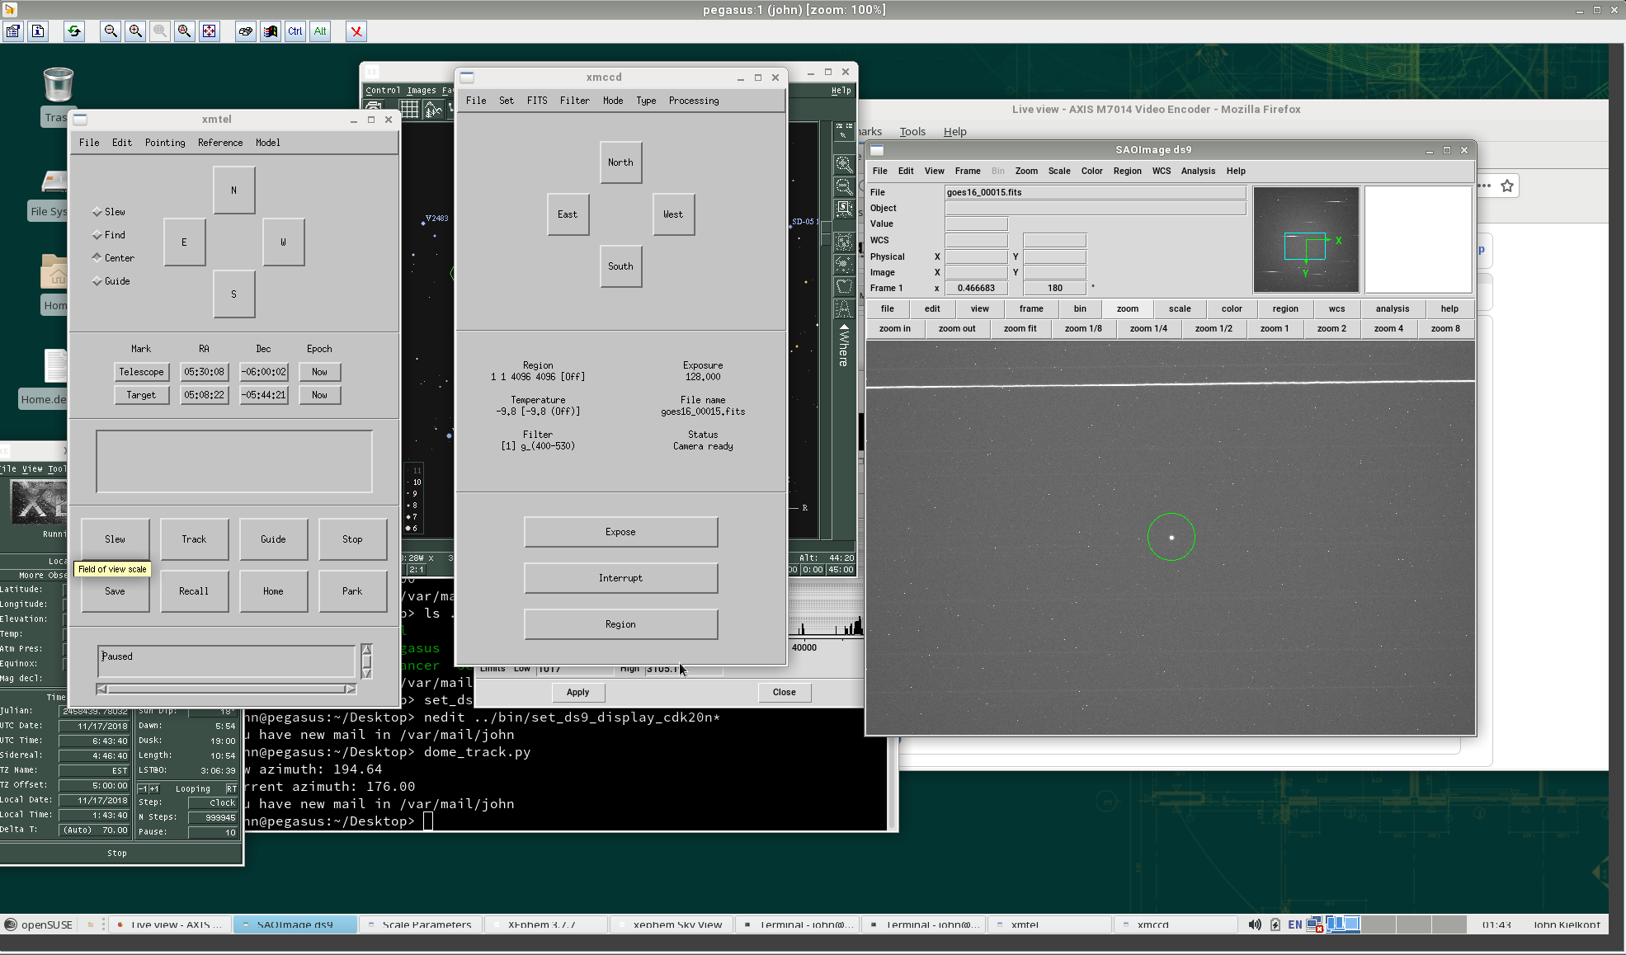Switch to Scale Parameters in taskbar
This screenshot has height=955, width=1626.
coord(420,924)
